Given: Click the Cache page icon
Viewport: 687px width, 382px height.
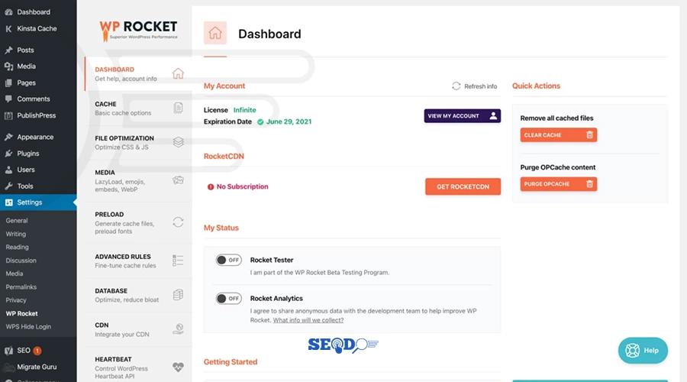Looking at the screenshot, I should coord(178,108).
